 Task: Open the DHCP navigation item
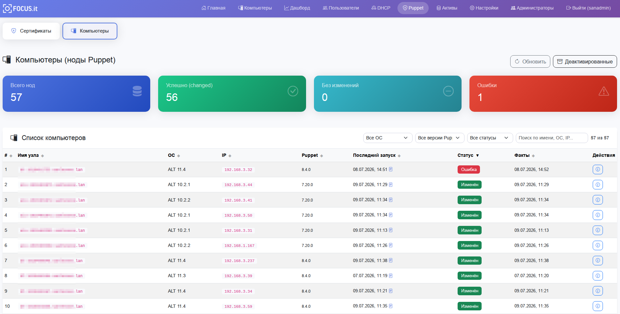click(381, 8)
